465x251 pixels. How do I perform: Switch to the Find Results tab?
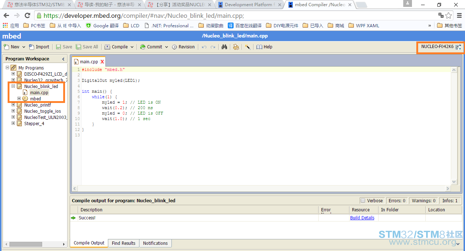click(124, 243)
